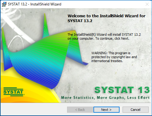The height and width of the screenshot is (116, 152).
Task: Proceed by clicking the Next > button
Action: tap(106, 110)
